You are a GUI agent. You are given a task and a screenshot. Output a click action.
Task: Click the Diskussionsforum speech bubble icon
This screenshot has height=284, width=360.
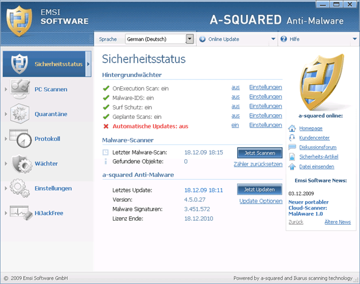coord(292,147)
